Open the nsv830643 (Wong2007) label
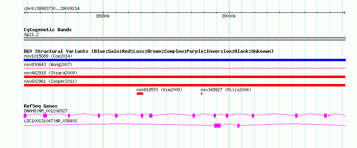Image resolution: width=357 pixels, height=148 pixels. click(48, 65)
